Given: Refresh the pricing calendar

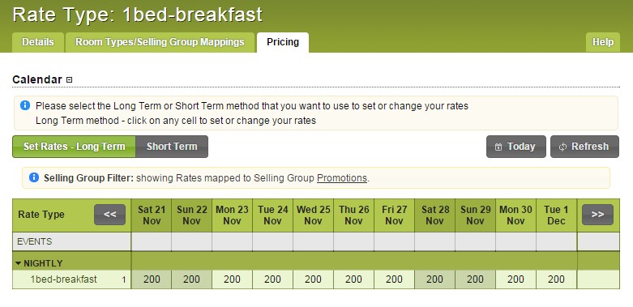Looking at the screenshot, I should tap(584, 147).
